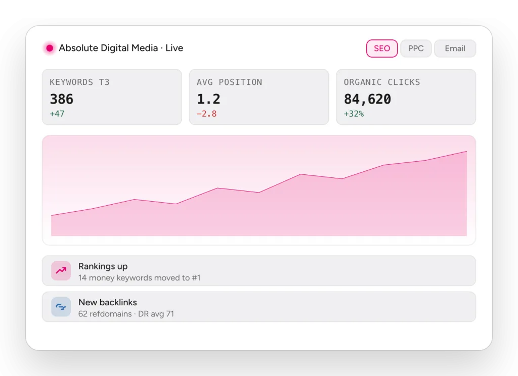Click the 386 keywords value

click(x=61, y=99)
